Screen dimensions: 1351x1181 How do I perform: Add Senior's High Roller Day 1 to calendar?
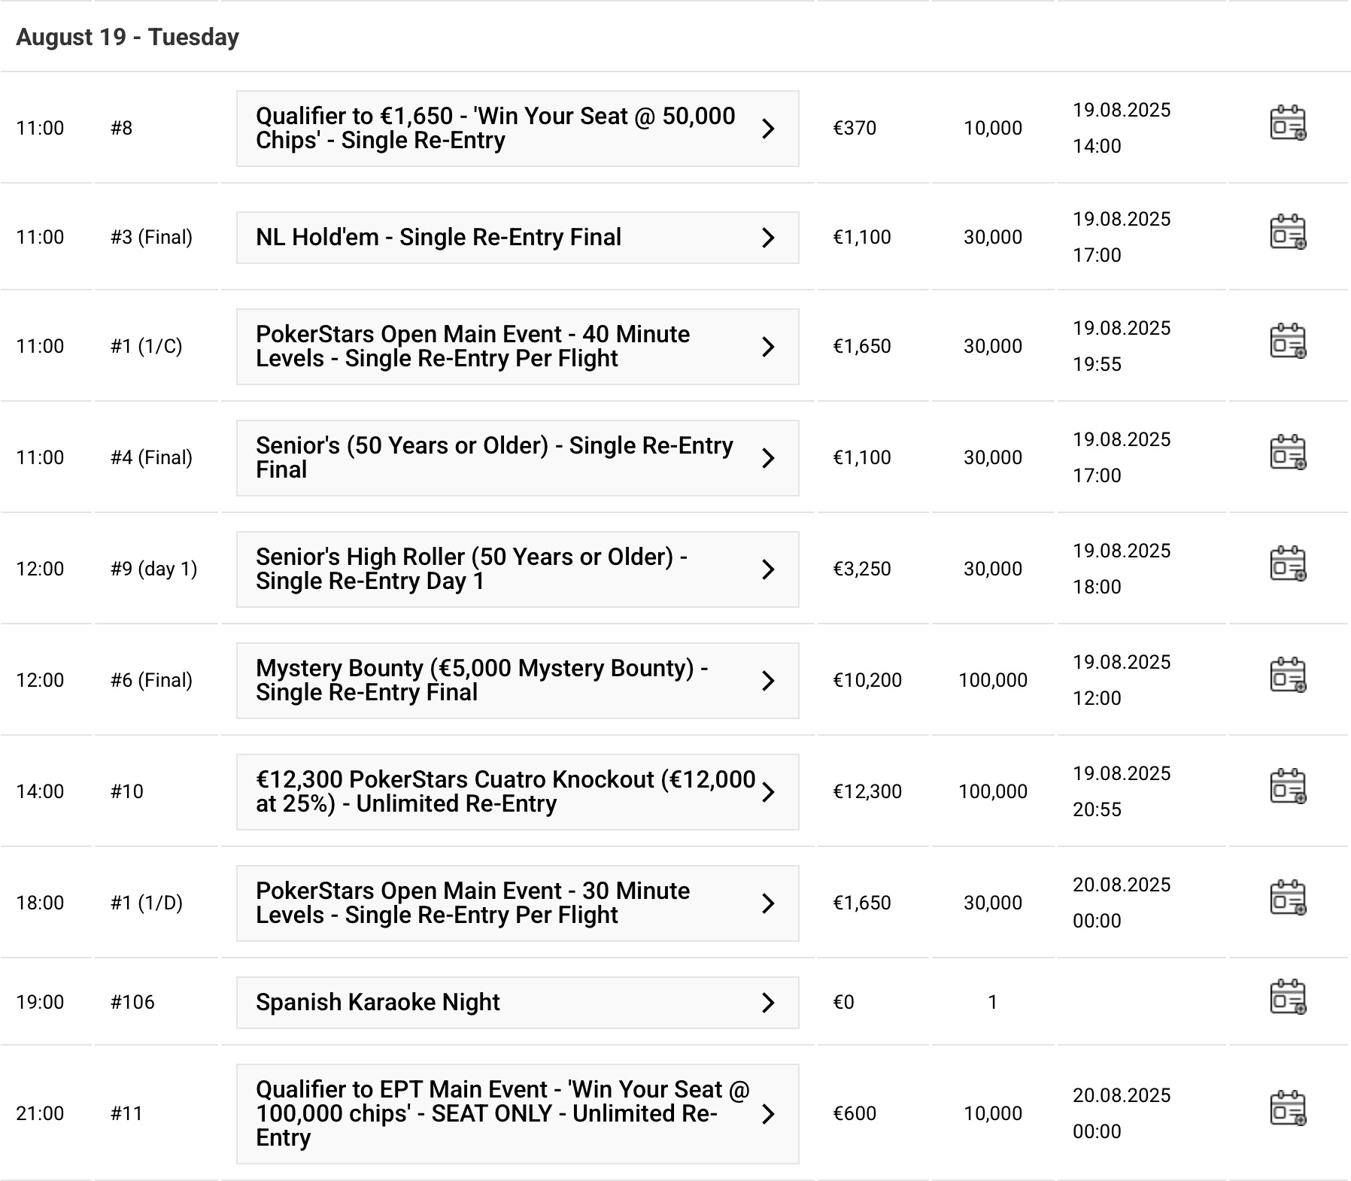tap(1288, 564)
